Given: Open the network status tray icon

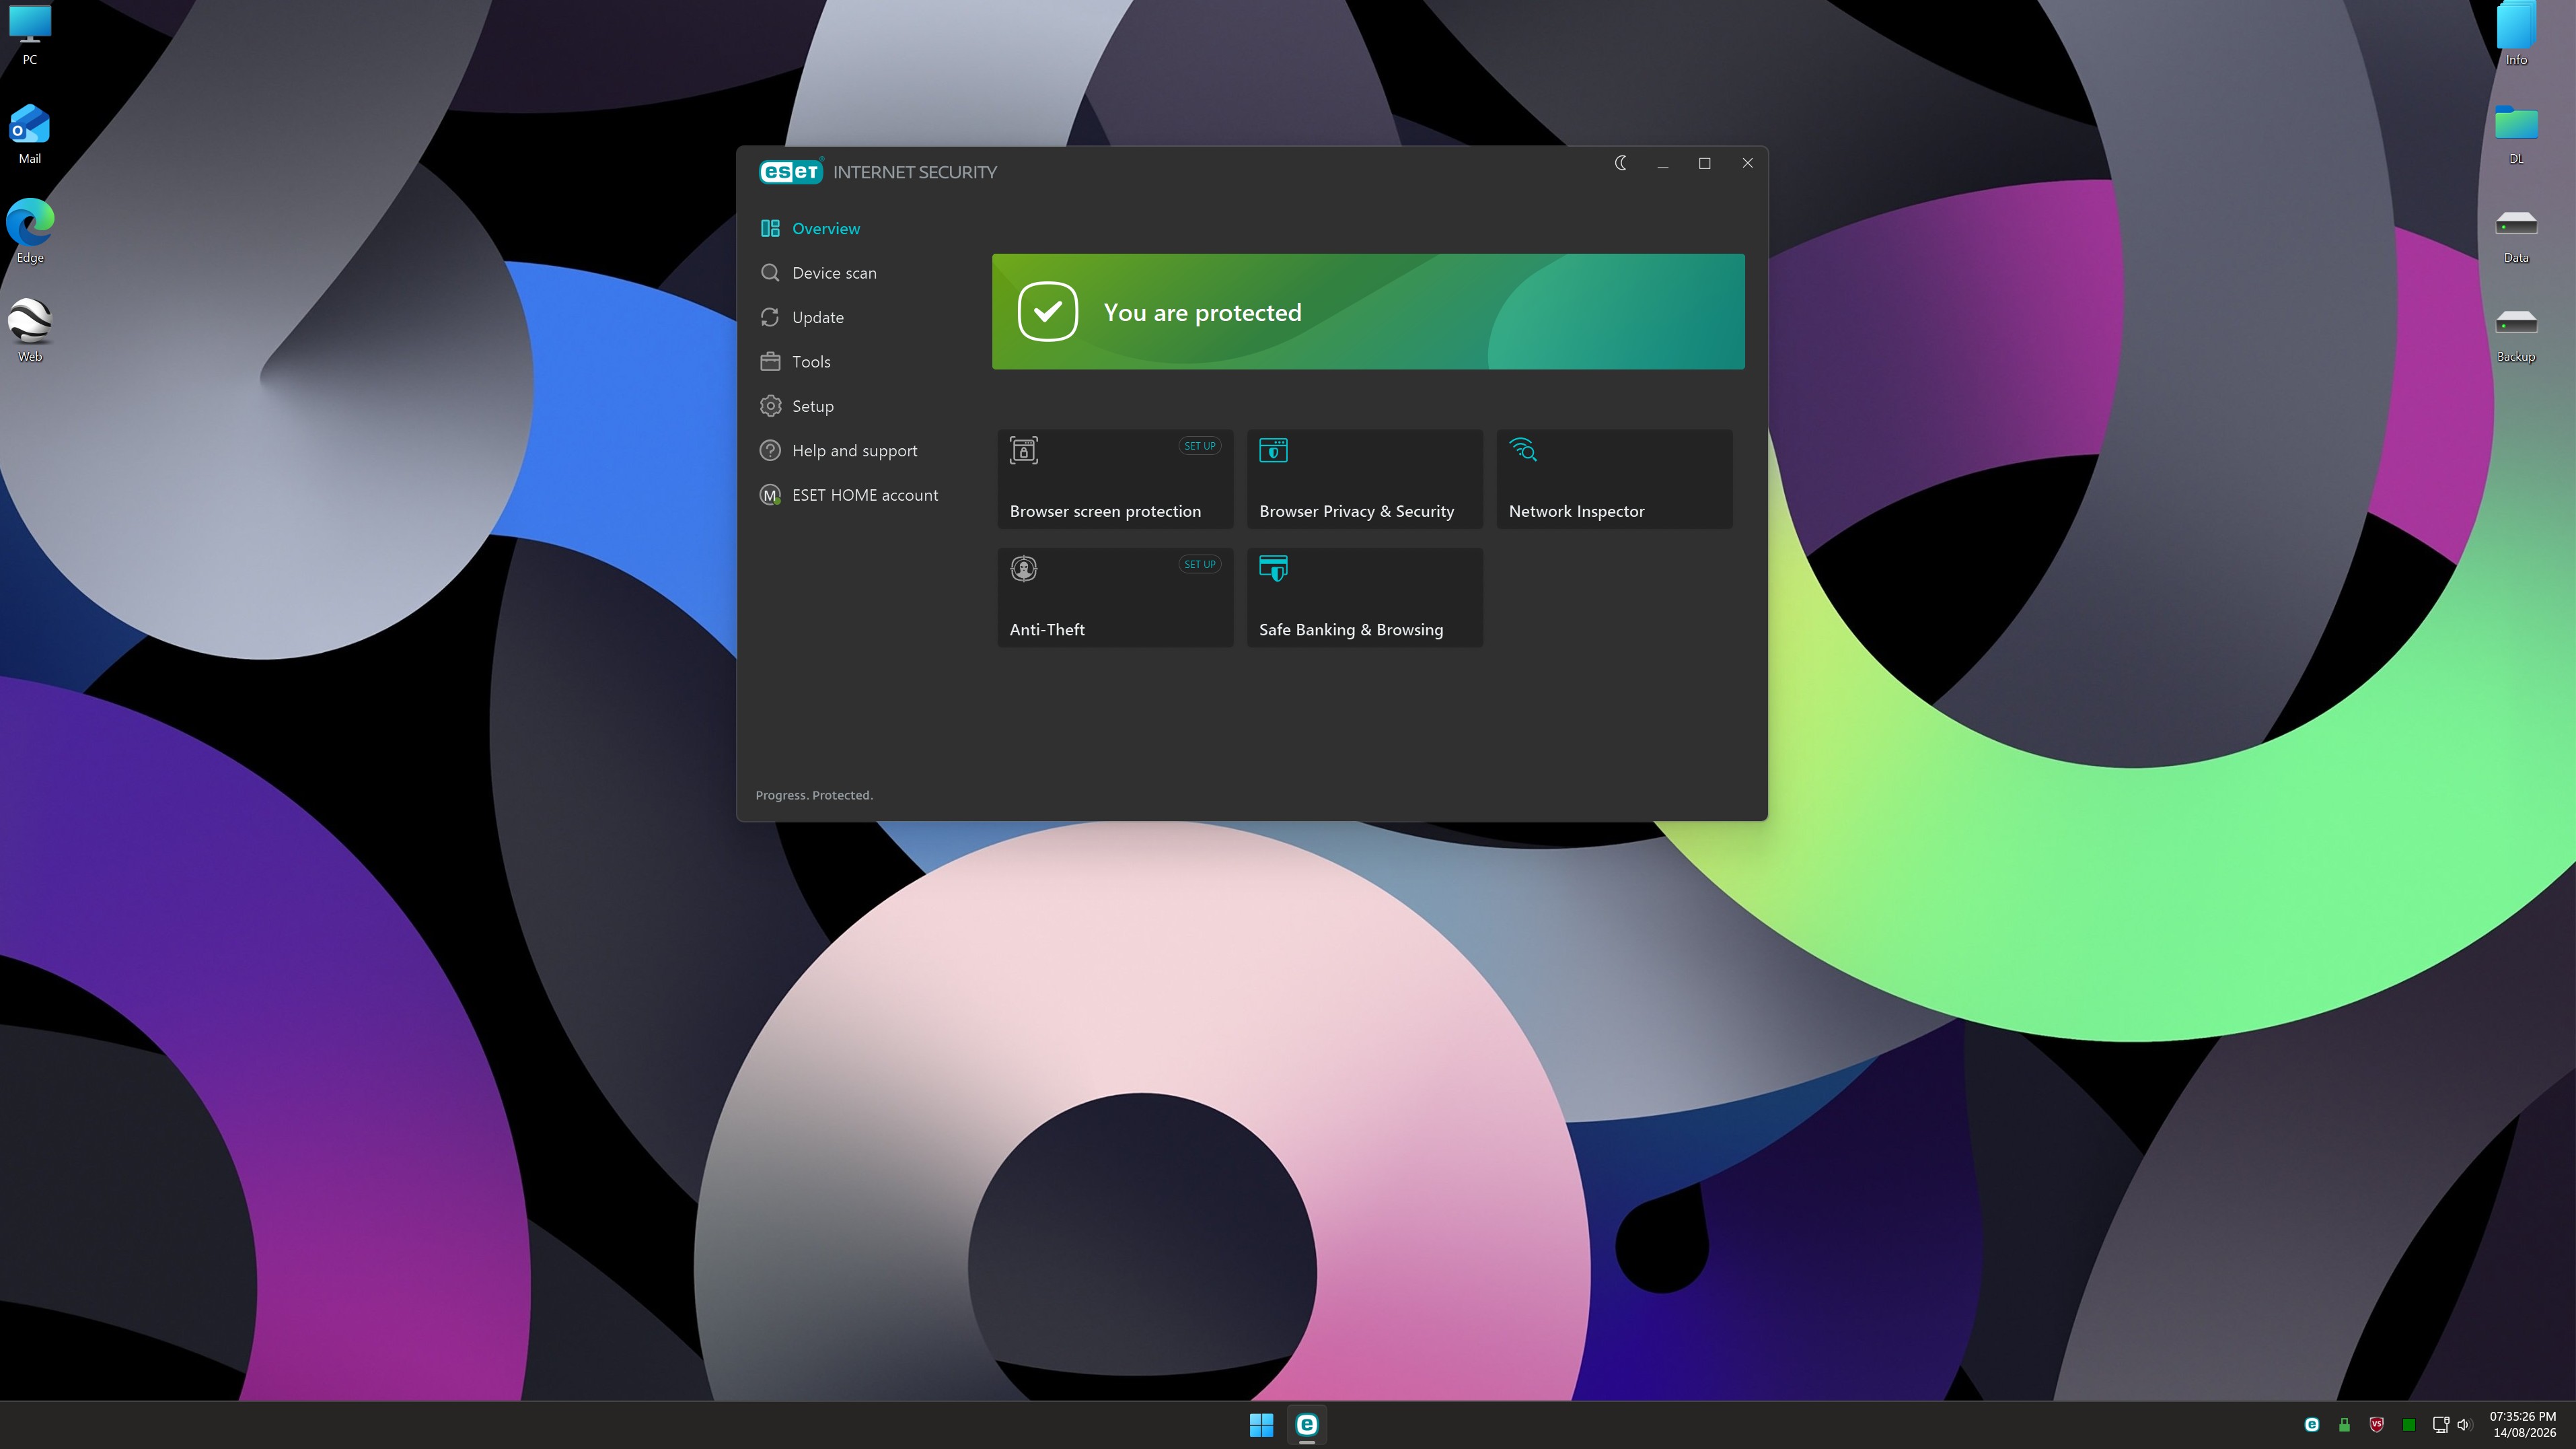Looking at the screenshot, I should point(2441,1425).
